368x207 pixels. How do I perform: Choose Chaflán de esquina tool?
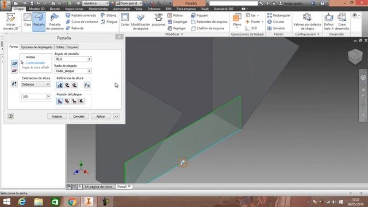(208, 28)
